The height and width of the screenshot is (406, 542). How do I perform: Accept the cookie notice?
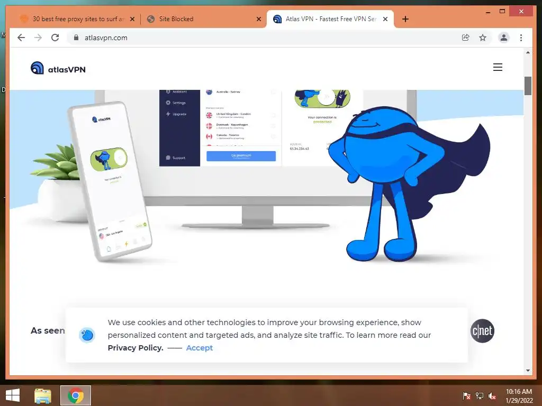(x=200, y=348)
